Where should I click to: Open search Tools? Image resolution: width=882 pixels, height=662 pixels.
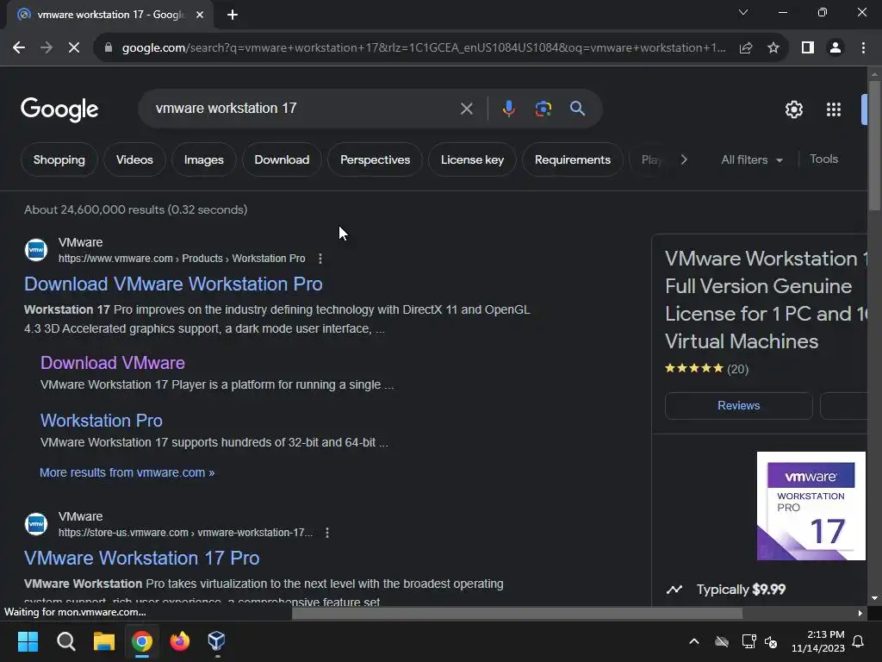823,159
